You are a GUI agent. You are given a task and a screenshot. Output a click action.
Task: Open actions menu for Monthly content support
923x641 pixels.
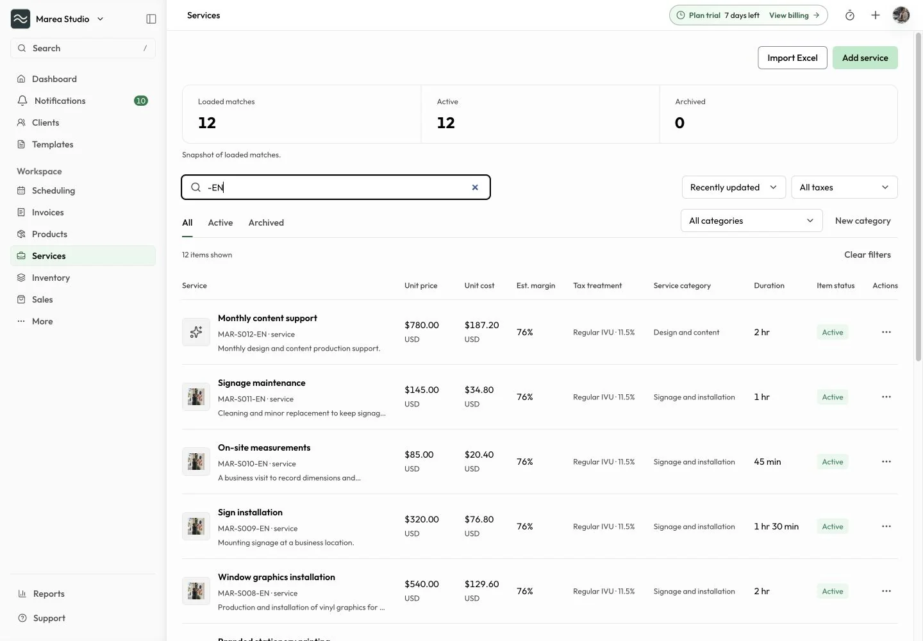point(886,332)
